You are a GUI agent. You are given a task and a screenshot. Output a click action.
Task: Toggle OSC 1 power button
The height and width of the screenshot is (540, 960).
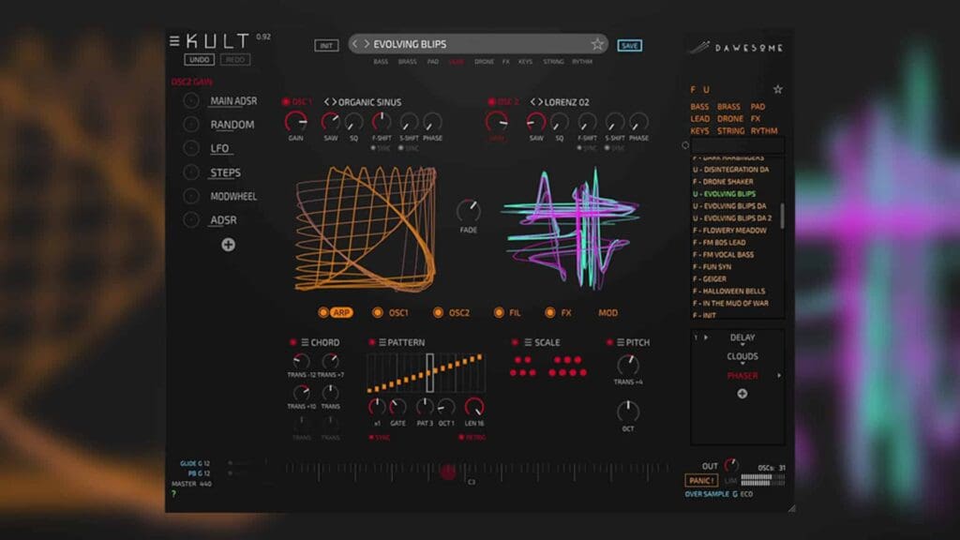[x=286, y=101]
